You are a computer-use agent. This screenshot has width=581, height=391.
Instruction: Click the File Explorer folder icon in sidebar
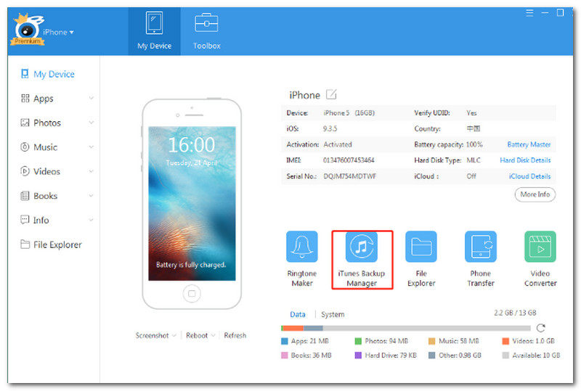point(25,244)
